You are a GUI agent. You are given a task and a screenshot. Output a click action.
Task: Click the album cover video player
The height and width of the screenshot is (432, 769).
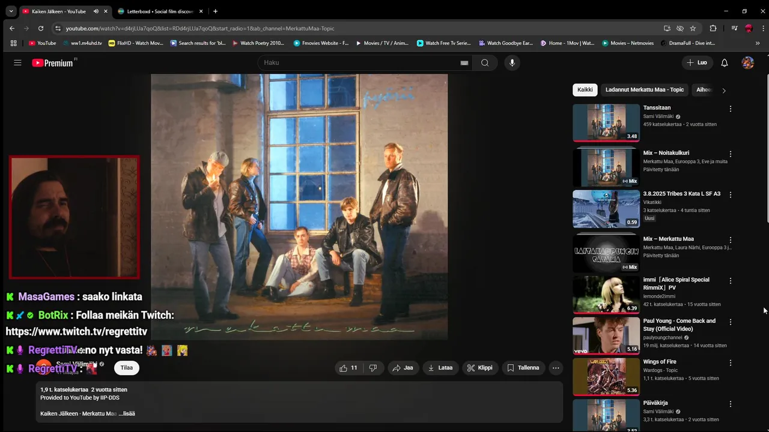[x=299, y=207]
